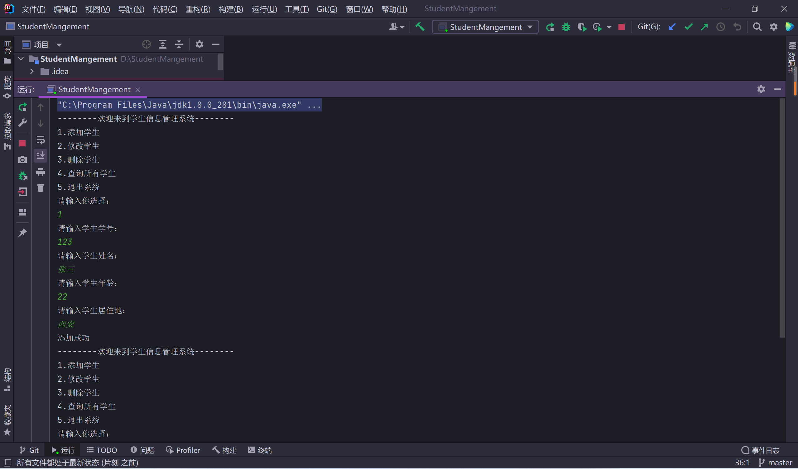The image size is (798, 469).
Task: Open Search Everywhere magnifier icon
Action: tap(757, 27)
